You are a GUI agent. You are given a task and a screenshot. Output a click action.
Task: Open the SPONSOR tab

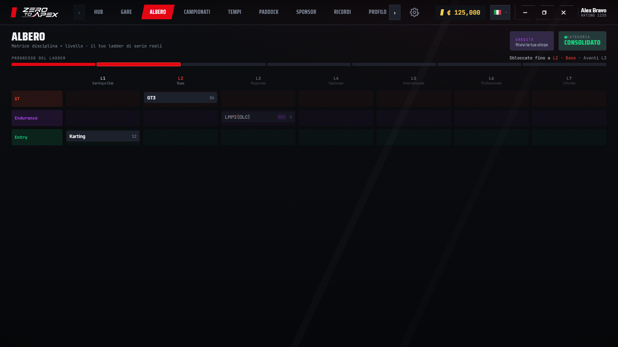[306, 12]
